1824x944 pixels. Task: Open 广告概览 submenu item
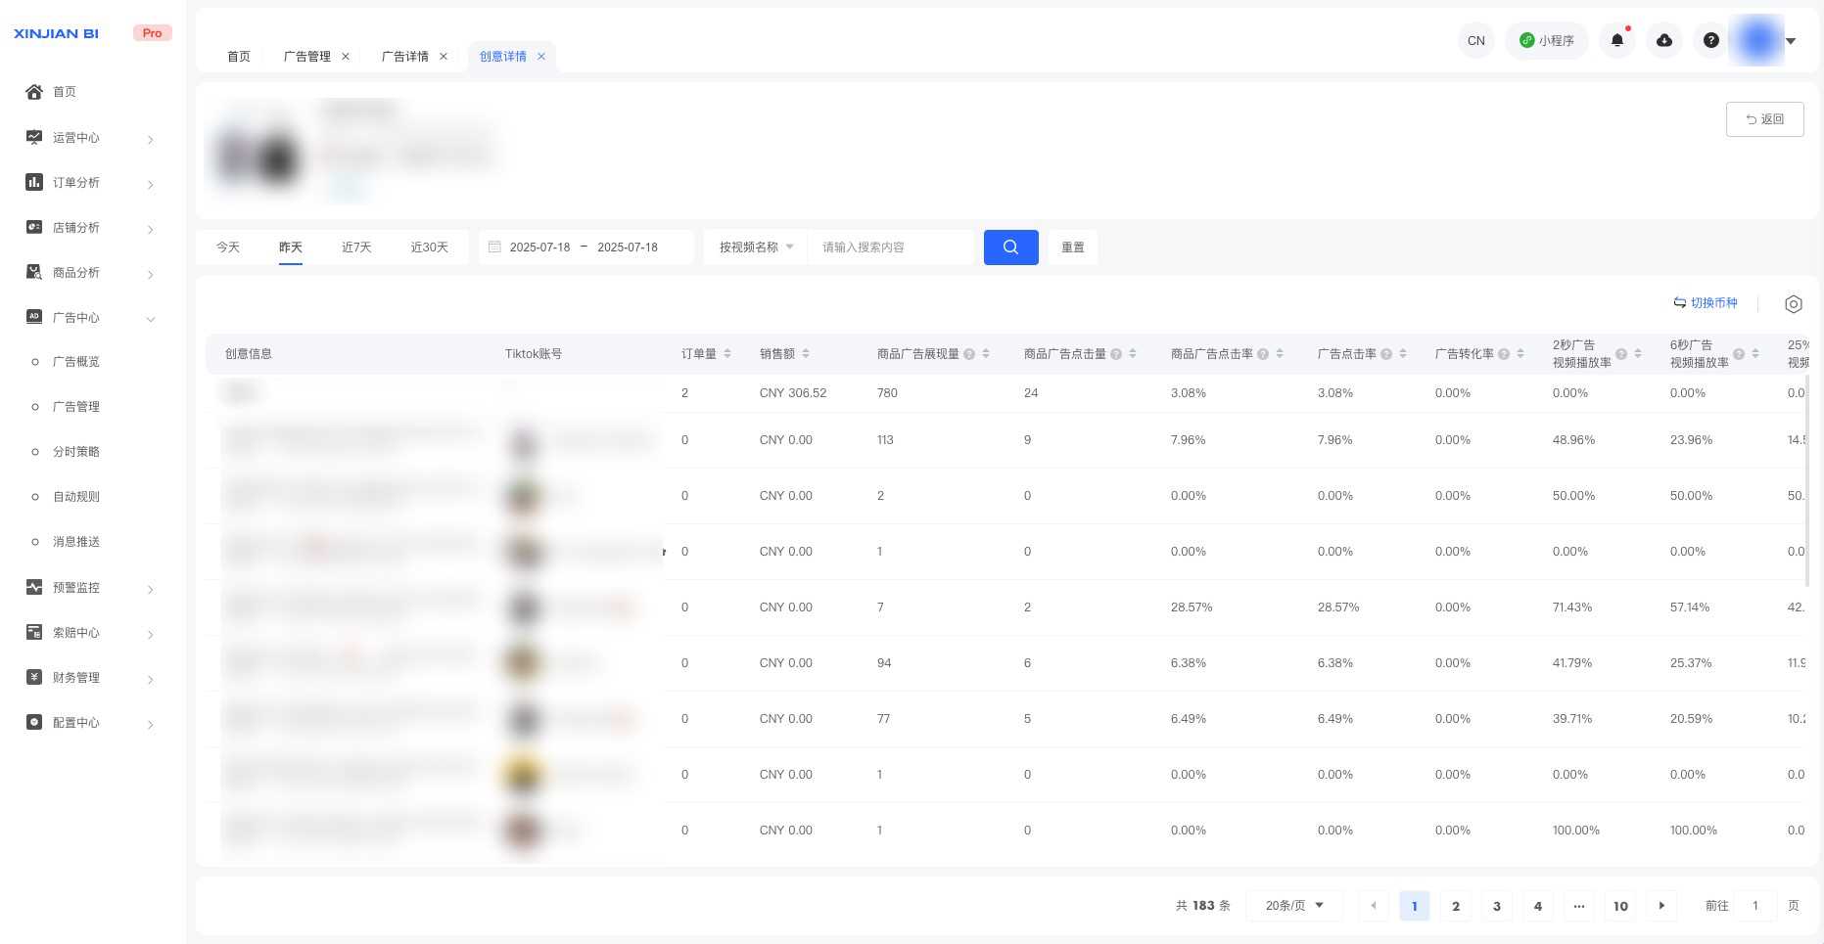click(76, 361)
